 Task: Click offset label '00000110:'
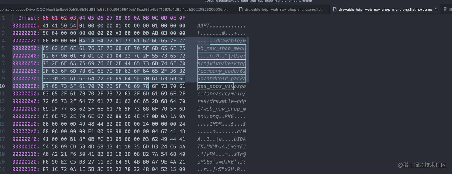[26, 154]
